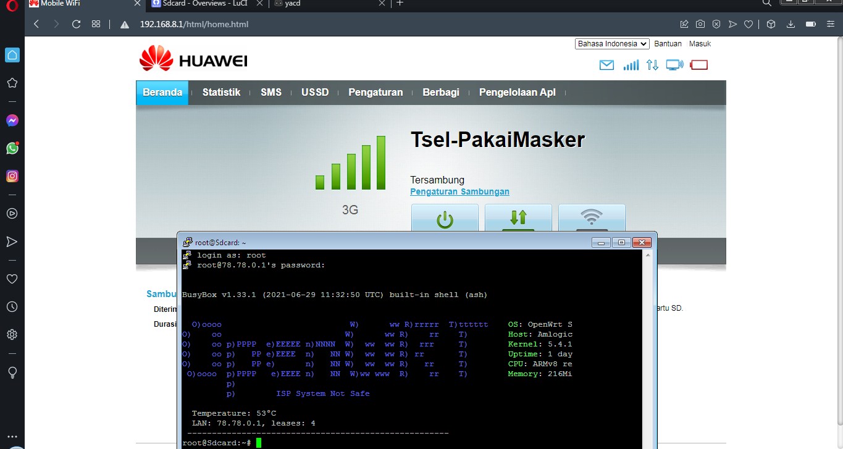Viewport: 843px width, 449px height.
Task: Click the Huawei battery status icon
Action: pyautogui.click(x=699, y=65)
